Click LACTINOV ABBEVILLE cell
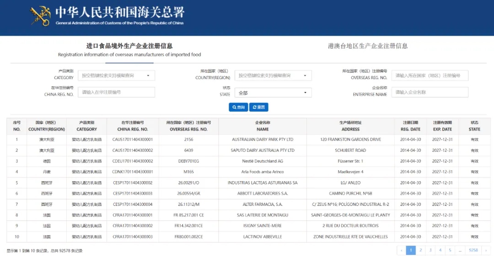 [x=263, y=236]
